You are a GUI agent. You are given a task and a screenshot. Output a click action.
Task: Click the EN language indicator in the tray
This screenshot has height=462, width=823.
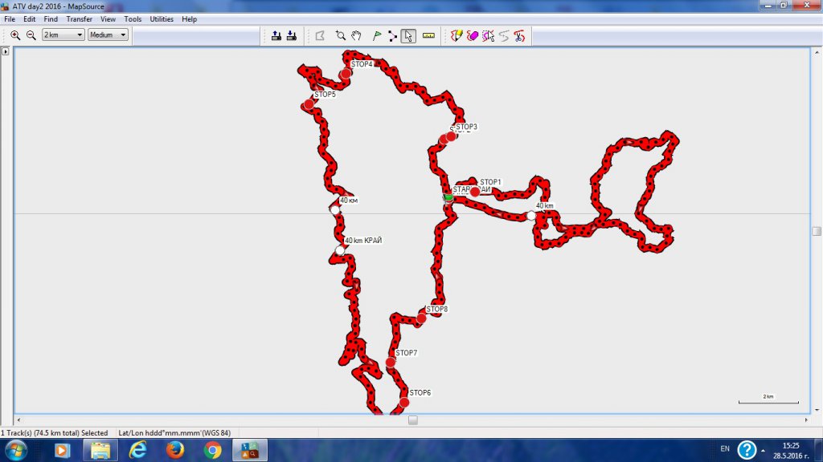725,449
